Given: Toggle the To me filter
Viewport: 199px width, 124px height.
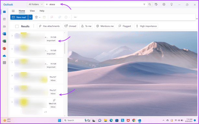Looking at the screenshot, I should pyautogui.click(x=86, y=26).
